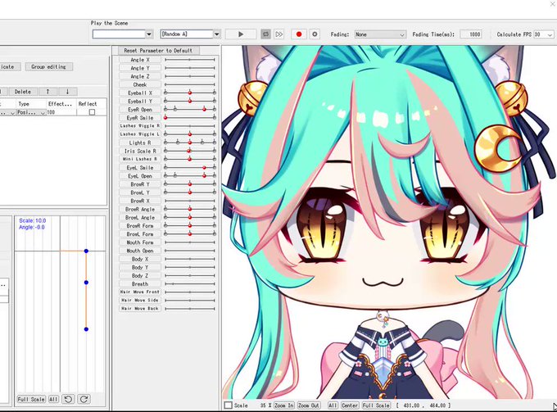Select the Hair Move Front label
This screenshot has width=557, height=412.
tap(140, 292)
